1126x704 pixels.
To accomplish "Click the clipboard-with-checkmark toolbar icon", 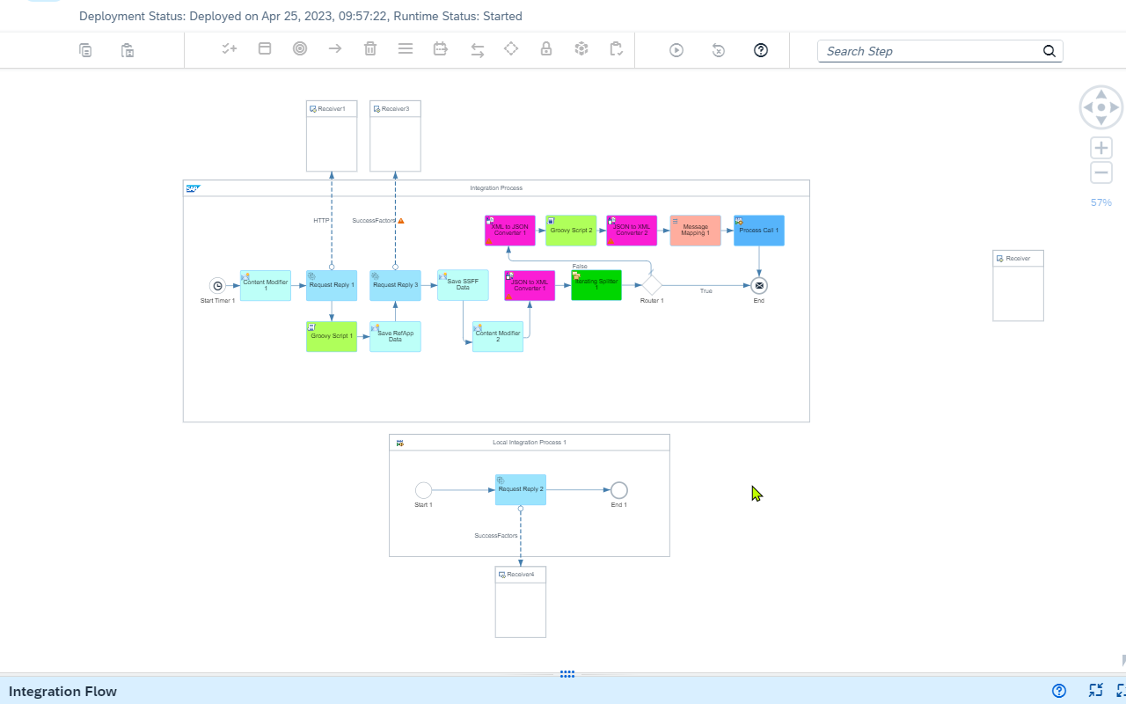I will coord(617,49).
